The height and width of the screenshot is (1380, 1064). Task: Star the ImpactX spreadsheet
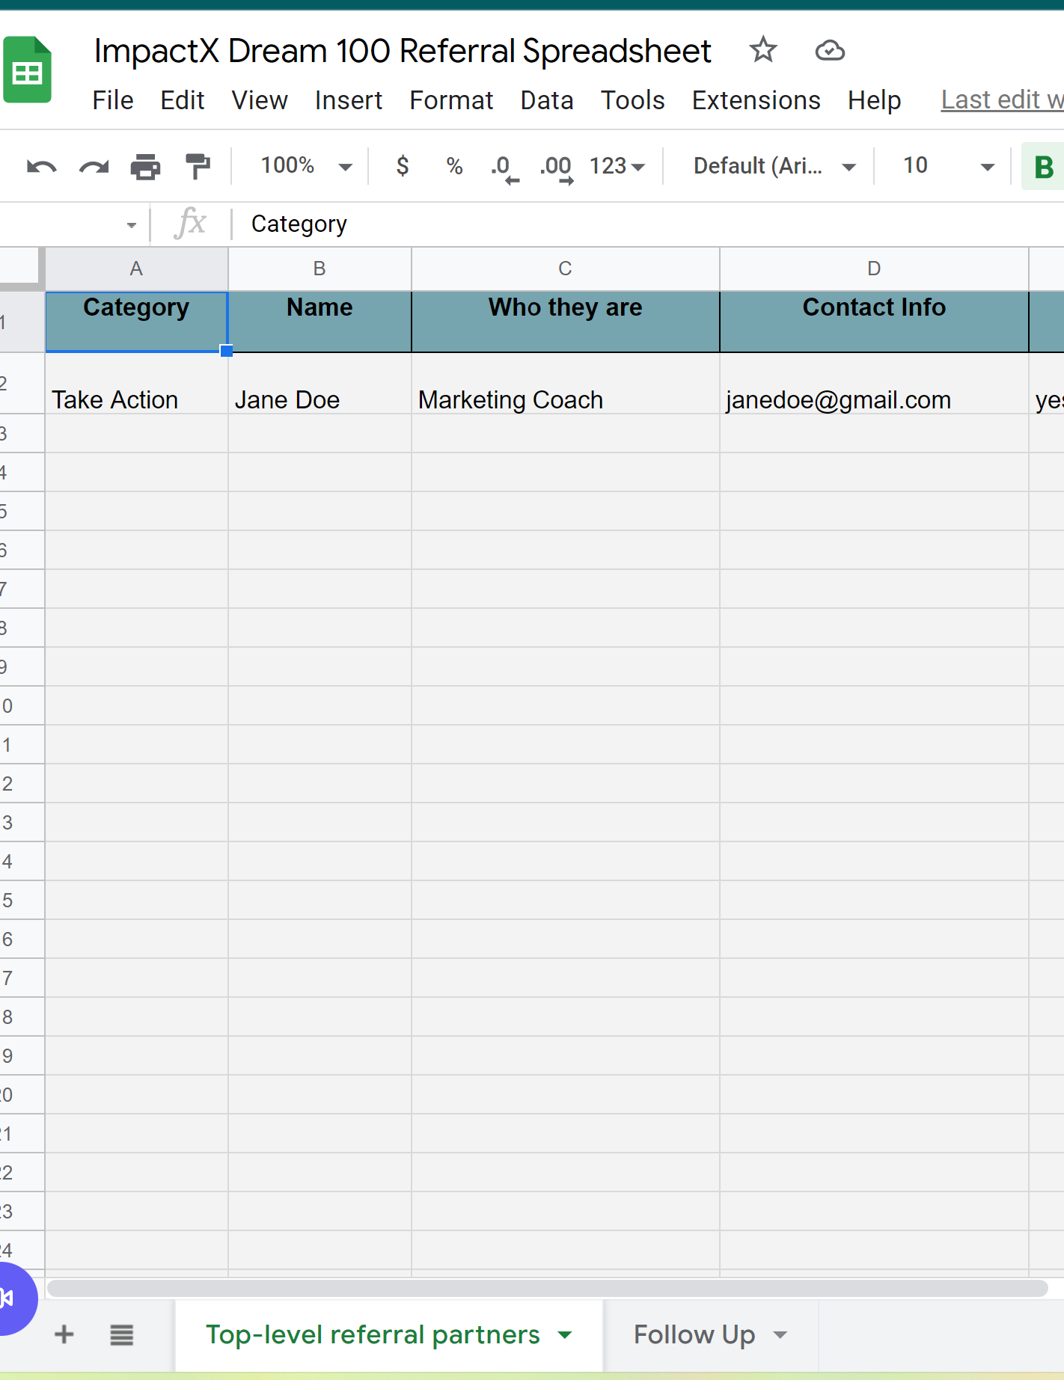click(762, 50)
